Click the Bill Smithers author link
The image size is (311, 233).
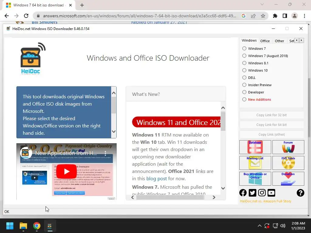point(45,22)
